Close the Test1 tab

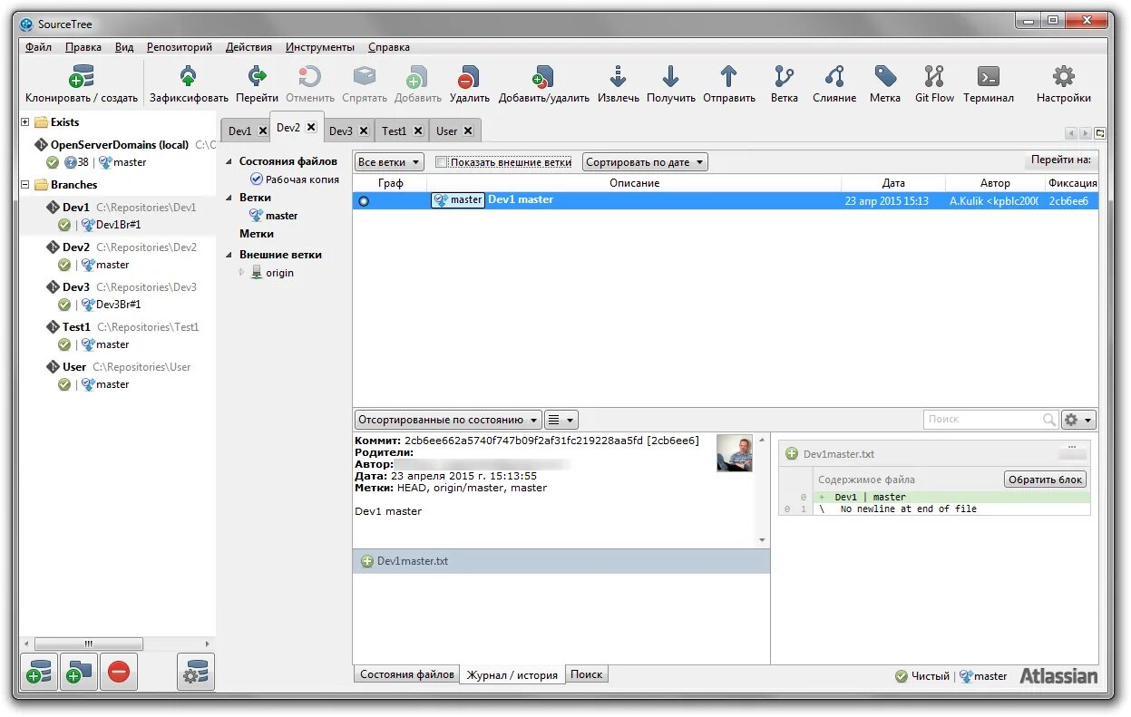tap(418, 131)
